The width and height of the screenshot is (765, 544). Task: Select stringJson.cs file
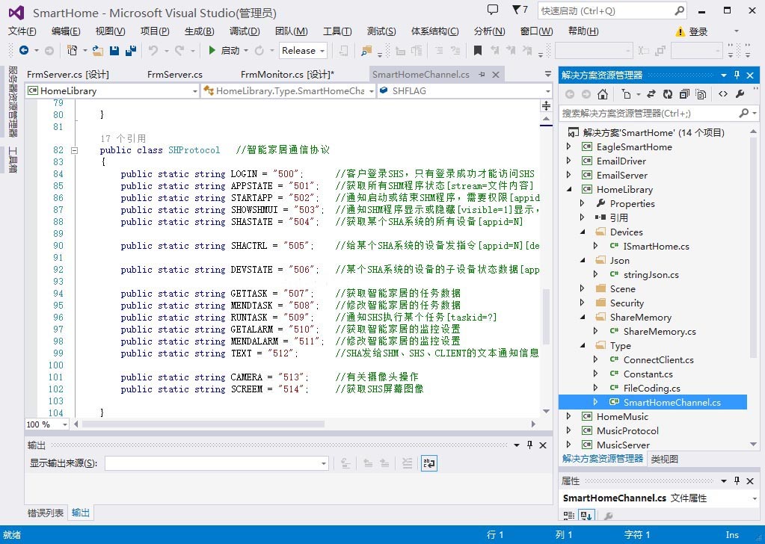[x=651, y=274]
